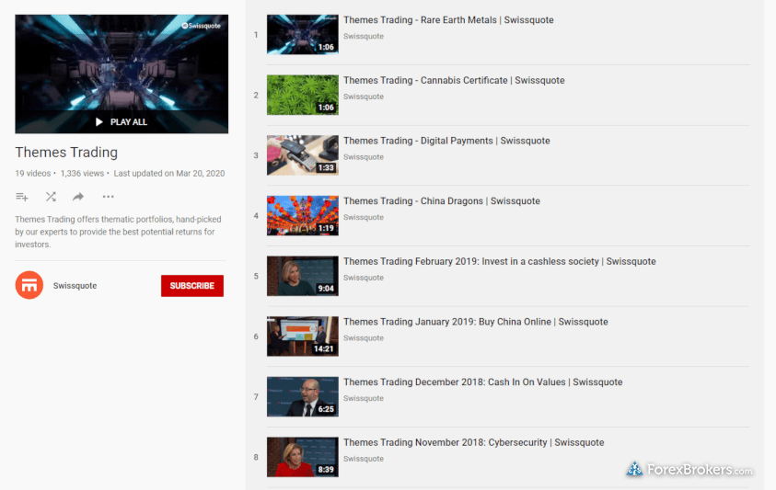This screenshot has height=490, width=776.
Task: Click Swissquote under Buy China Online video
Action: pos(364,337)
